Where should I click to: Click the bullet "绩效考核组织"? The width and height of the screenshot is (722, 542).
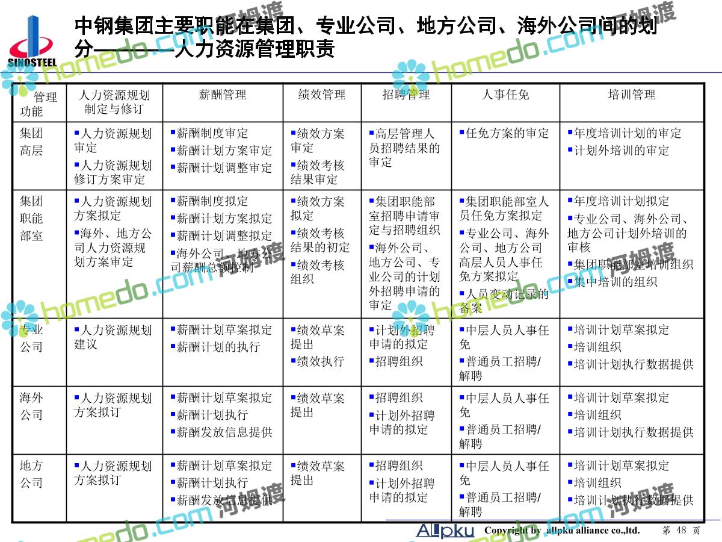tap(318, 272)
